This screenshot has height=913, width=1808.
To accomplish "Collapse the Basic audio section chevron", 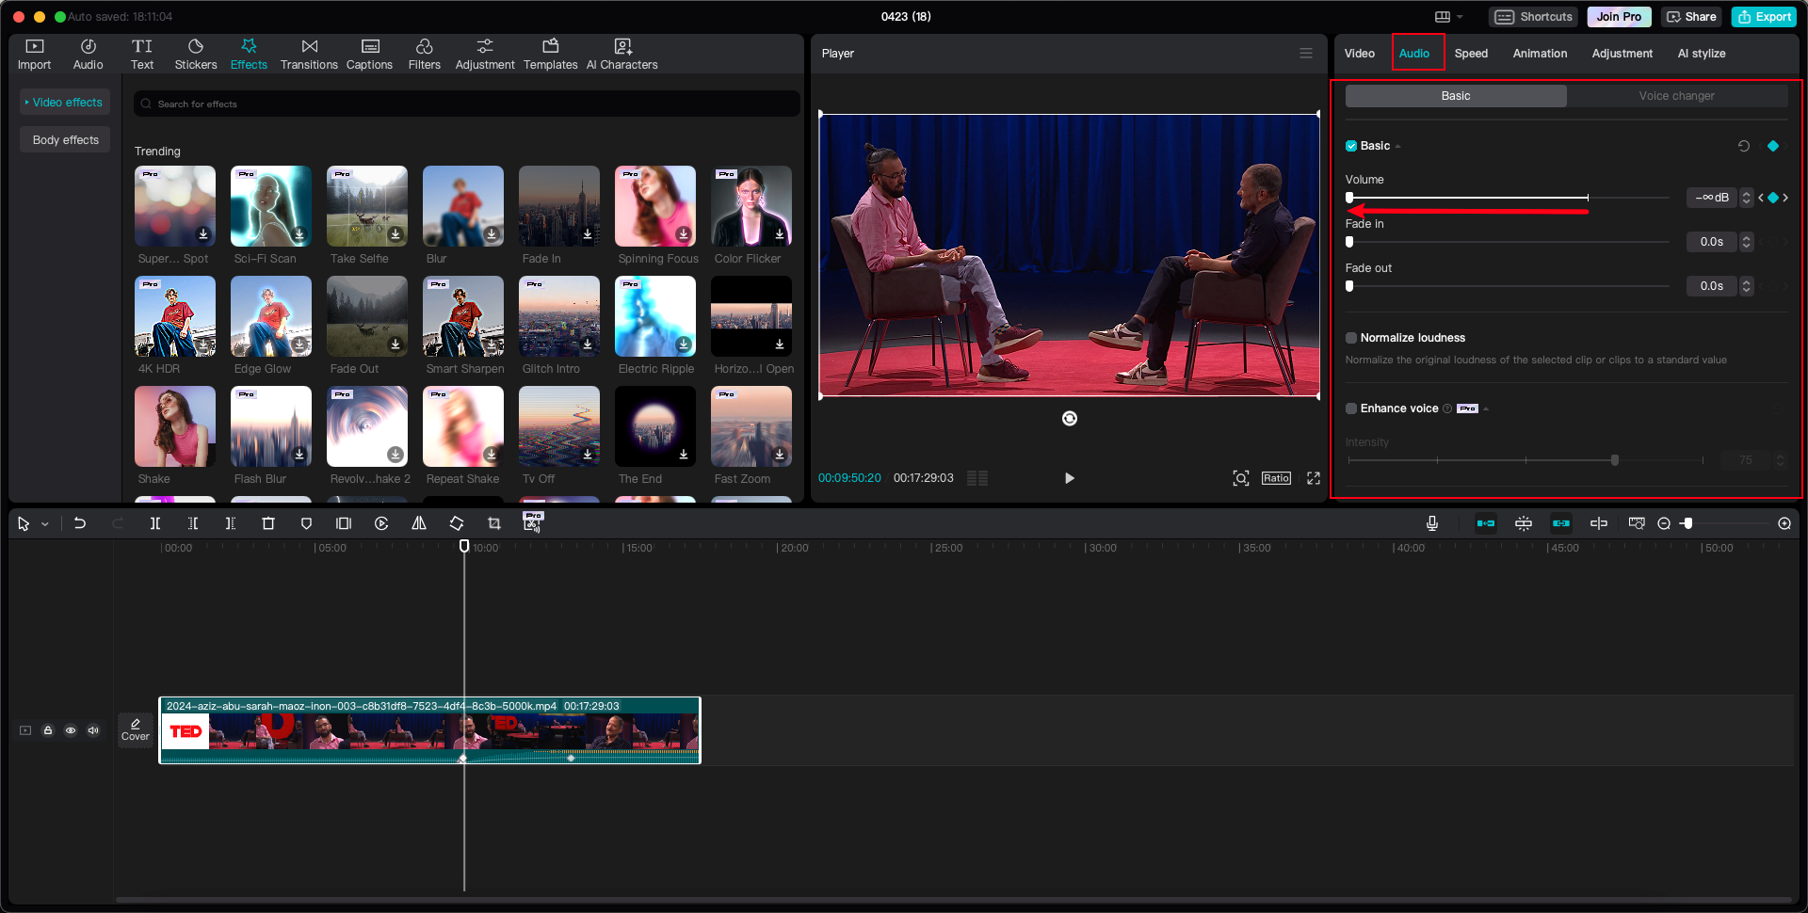I will [x=1397, y=146].
